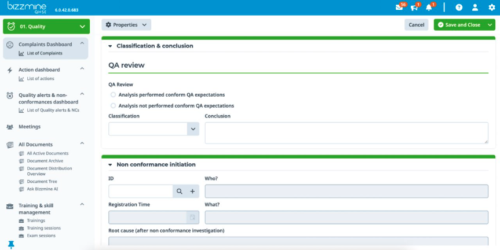Collapse the Classification & conclusion section
Image resolution: width=500 pixels, height=250 pixels.
click(x=110, y=46)
